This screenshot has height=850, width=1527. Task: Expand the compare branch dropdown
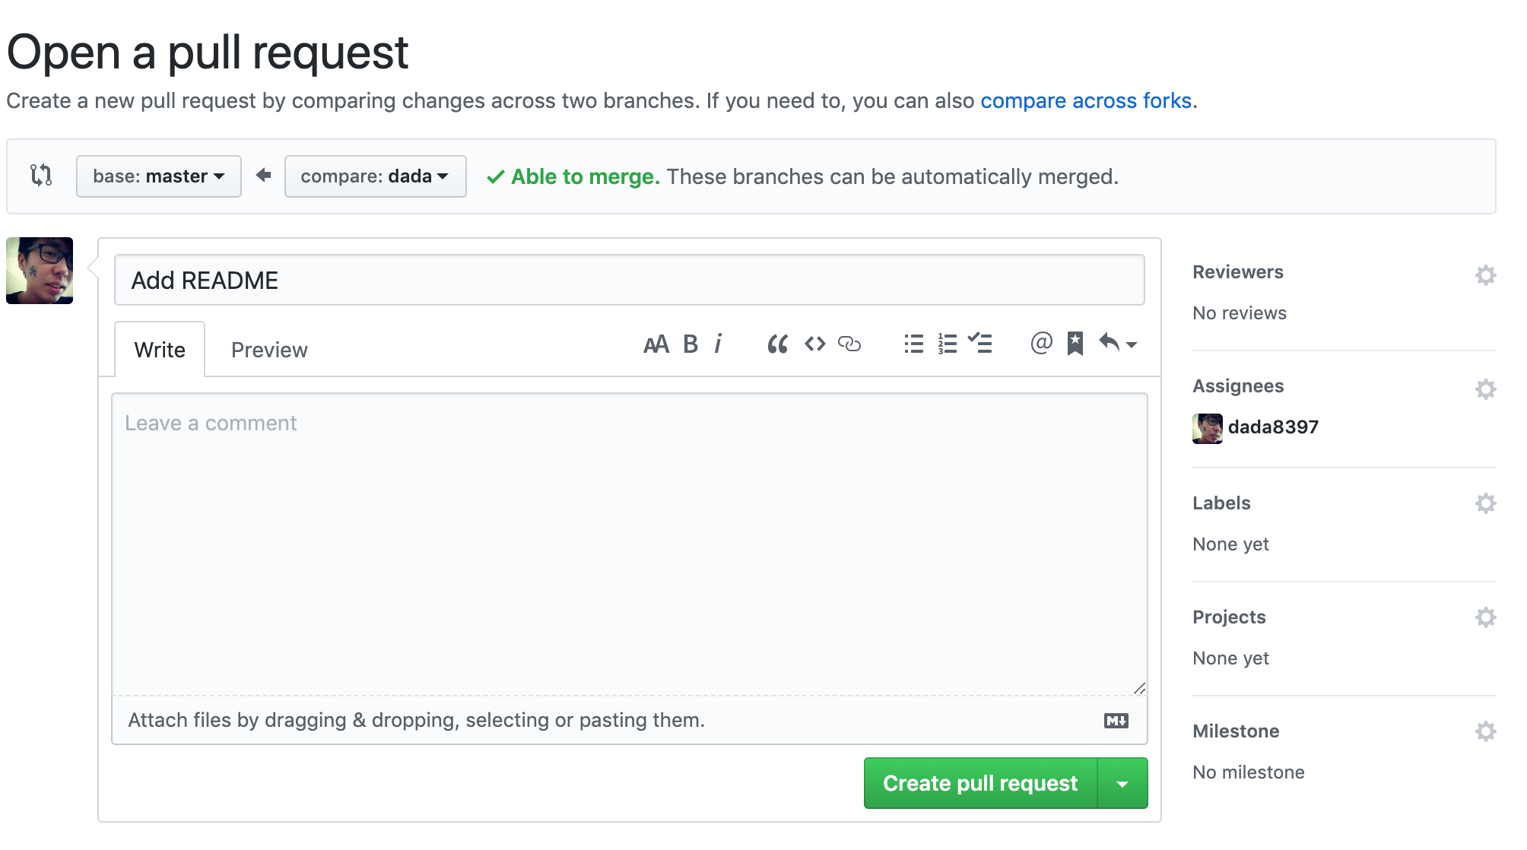coord(373,176)
